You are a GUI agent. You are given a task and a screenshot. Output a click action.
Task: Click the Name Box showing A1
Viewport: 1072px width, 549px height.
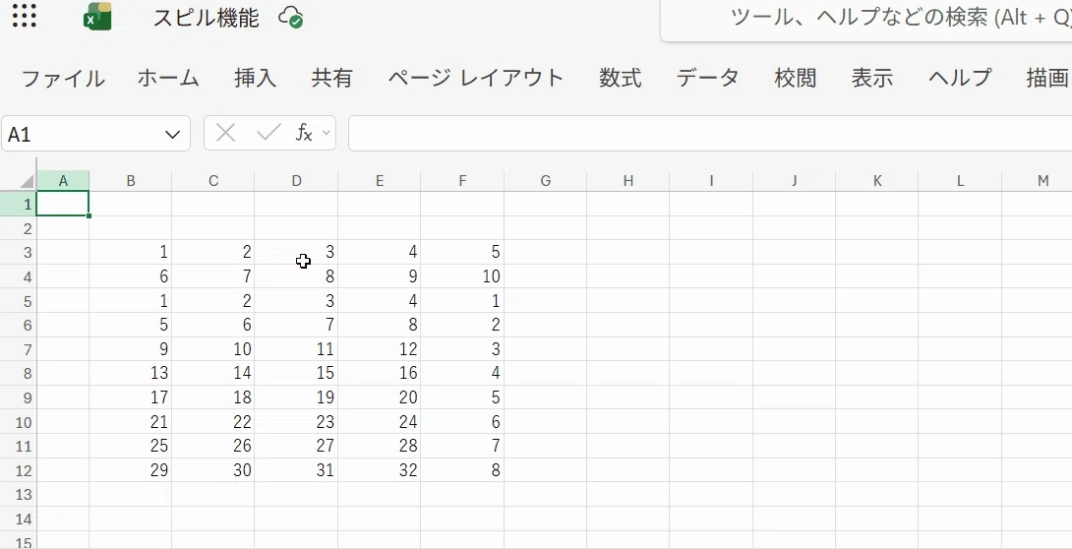point(95,134)
